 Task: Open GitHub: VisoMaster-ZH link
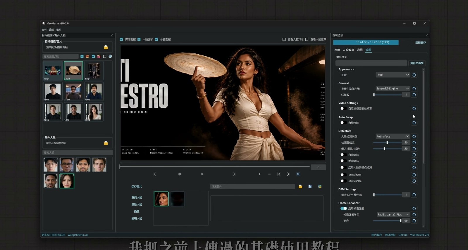tap(414, 235)
